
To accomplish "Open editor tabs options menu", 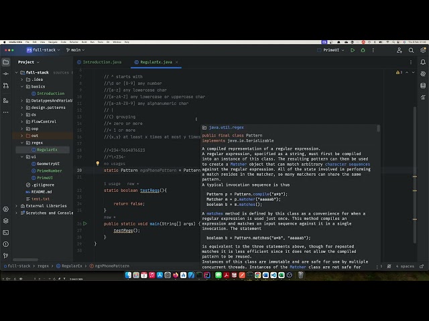I will (x=411, y=62).
